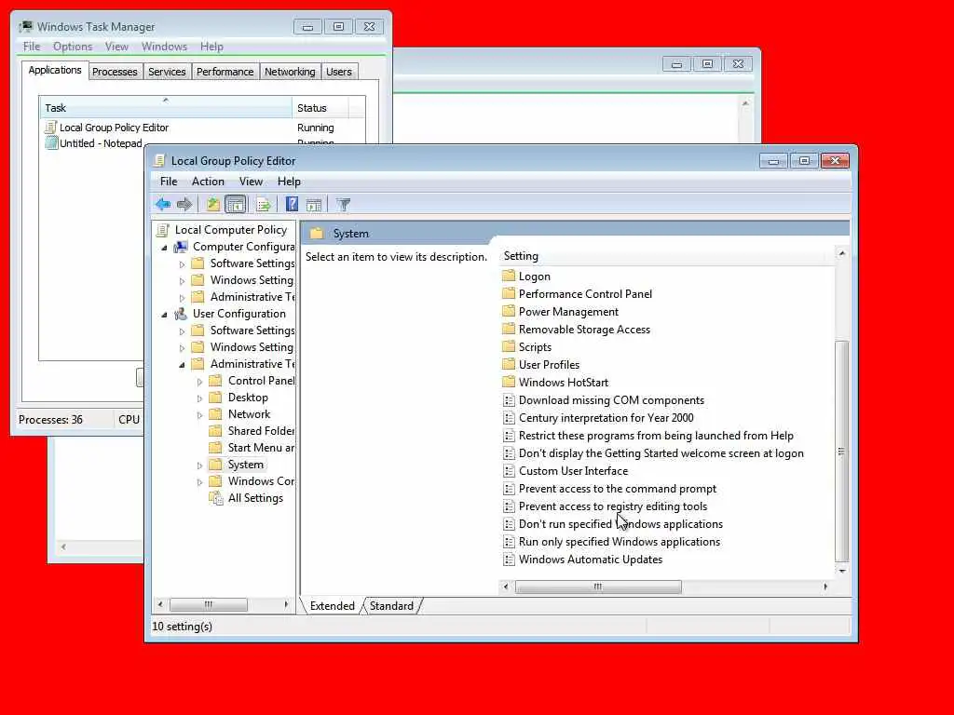The width and height of the screenshot is (954, 715).
Task: Switch to the Standard tab
Action: point(391,605)
